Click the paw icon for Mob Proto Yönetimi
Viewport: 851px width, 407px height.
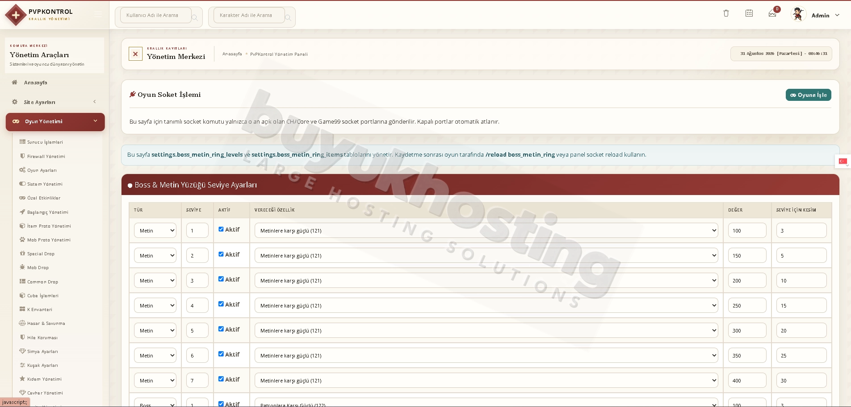(x=22, y=240)
